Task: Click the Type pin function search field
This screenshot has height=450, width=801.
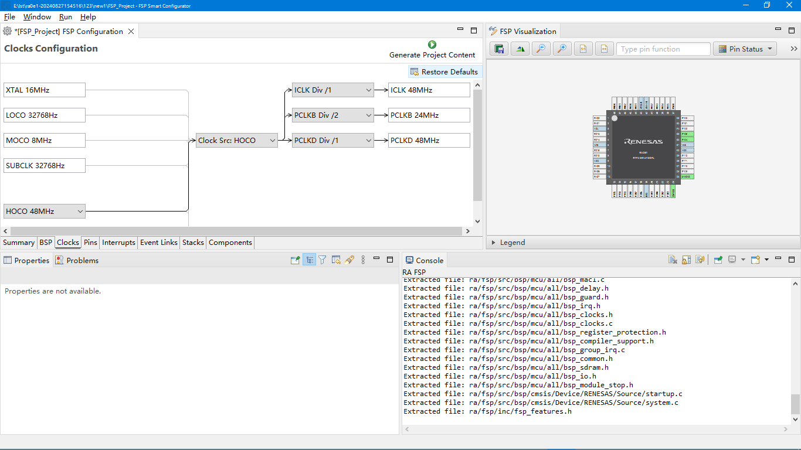Action: tap(663, 49)
